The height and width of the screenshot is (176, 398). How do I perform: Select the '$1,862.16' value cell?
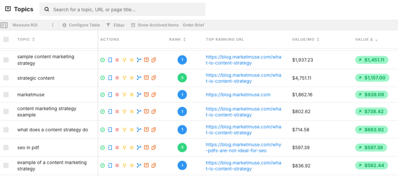tap(302, 95)
